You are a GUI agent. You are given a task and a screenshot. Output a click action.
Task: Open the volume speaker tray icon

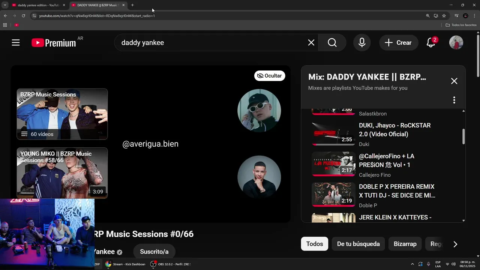tap(453, 264)
